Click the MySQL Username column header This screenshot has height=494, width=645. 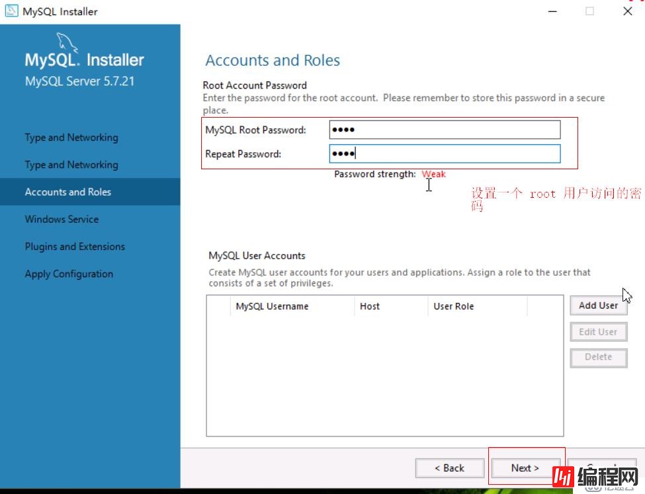tap(272, 306)
